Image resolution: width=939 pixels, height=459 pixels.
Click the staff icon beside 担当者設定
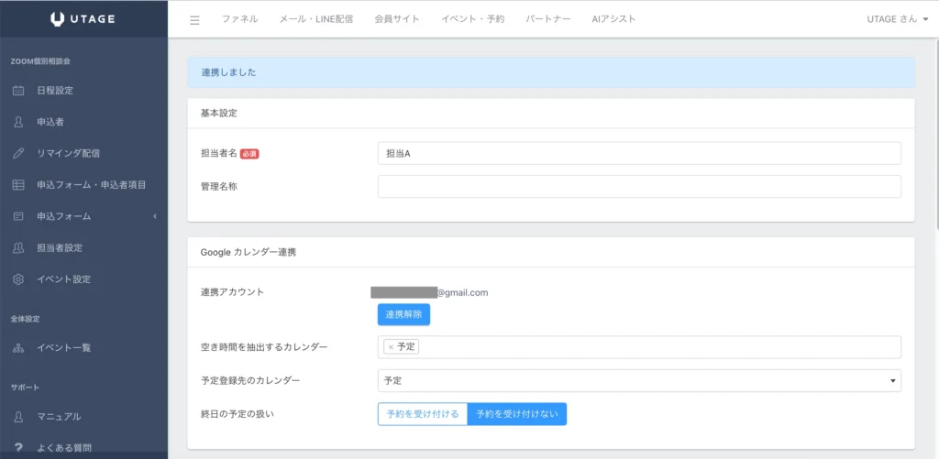pyautogui.click(x=18, y=247)
